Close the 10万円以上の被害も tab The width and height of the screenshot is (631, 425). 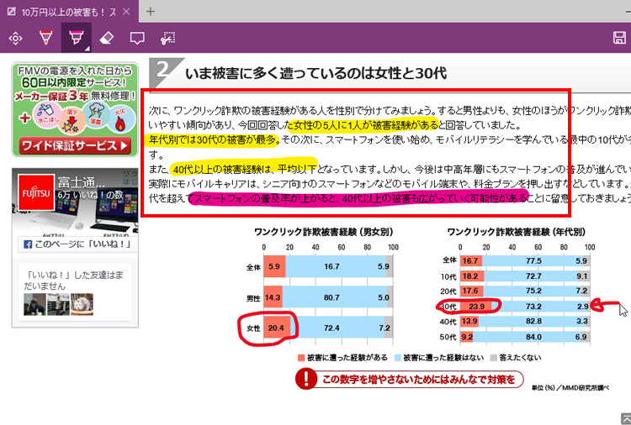click(125, 11)
